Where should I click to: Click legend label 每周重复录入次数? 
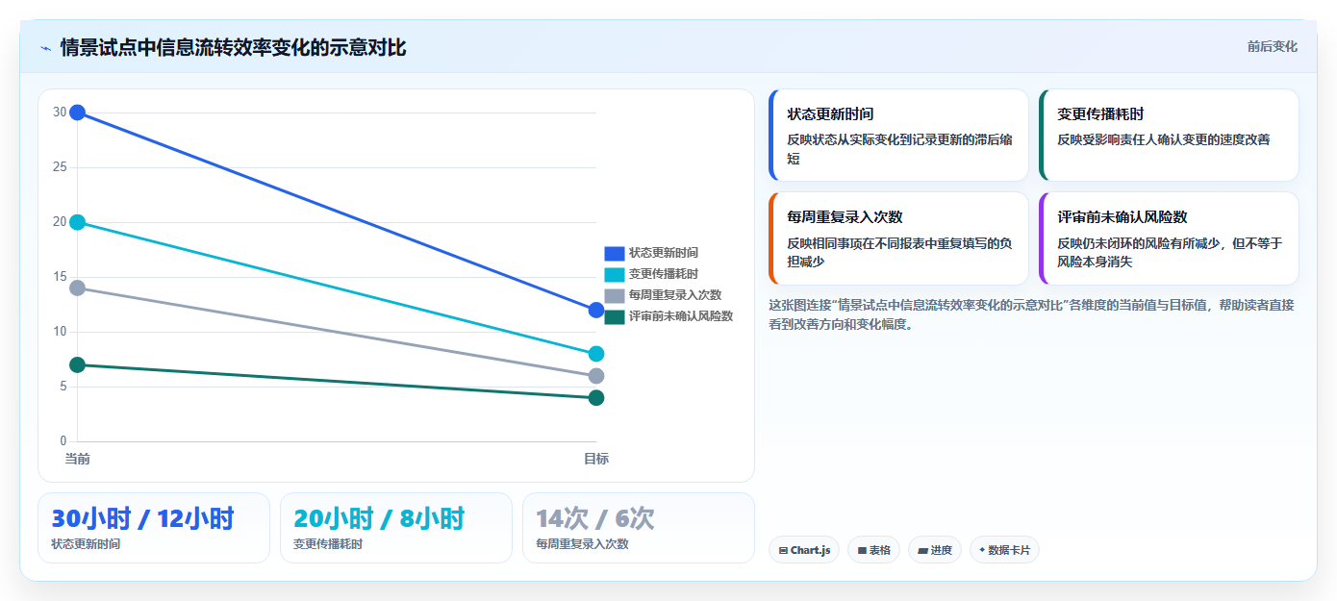pyautogui.click(x=675, y=296)
